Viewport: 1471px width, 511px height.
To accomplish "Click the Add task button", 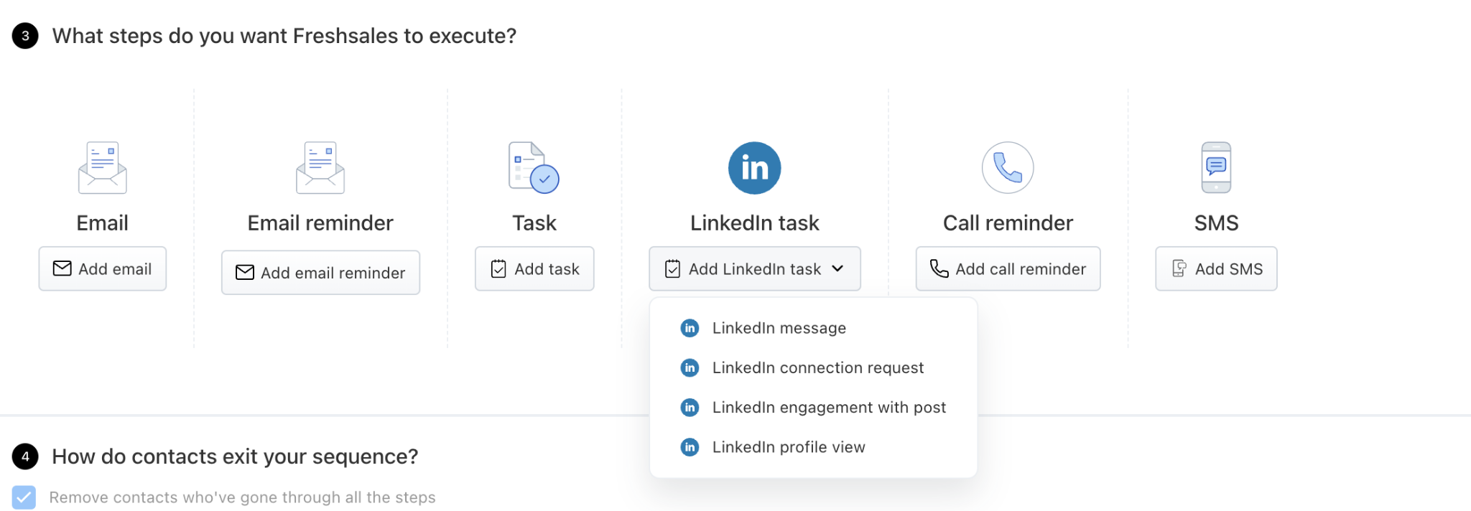I will click(x=534, y=269).
